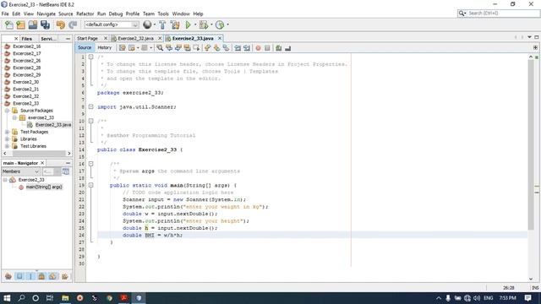The image size is (541, 304).
Task: Toggle Show Non-Public Members in Navigator
Action: [41, 276]
